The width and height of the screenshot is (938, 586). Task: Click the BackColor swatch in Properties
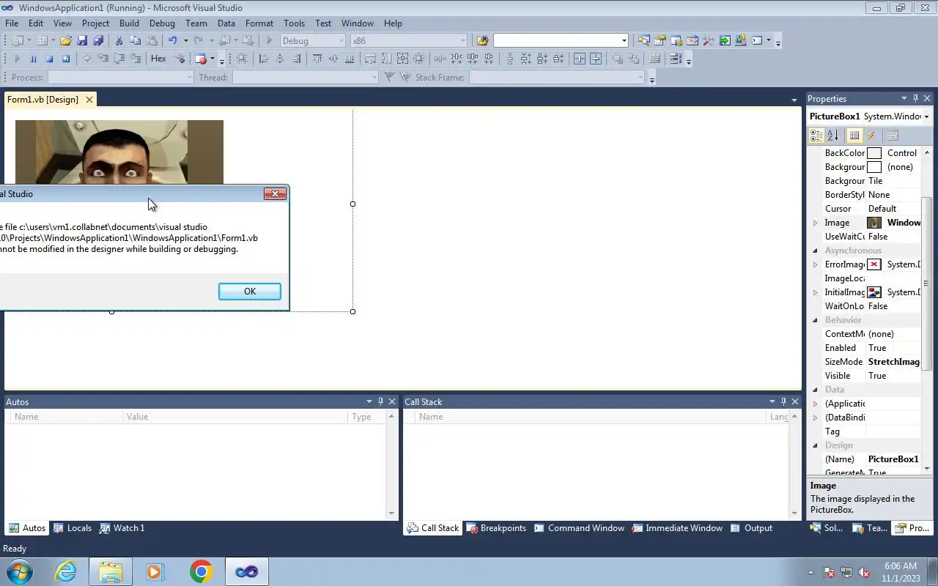pos(874,153)
